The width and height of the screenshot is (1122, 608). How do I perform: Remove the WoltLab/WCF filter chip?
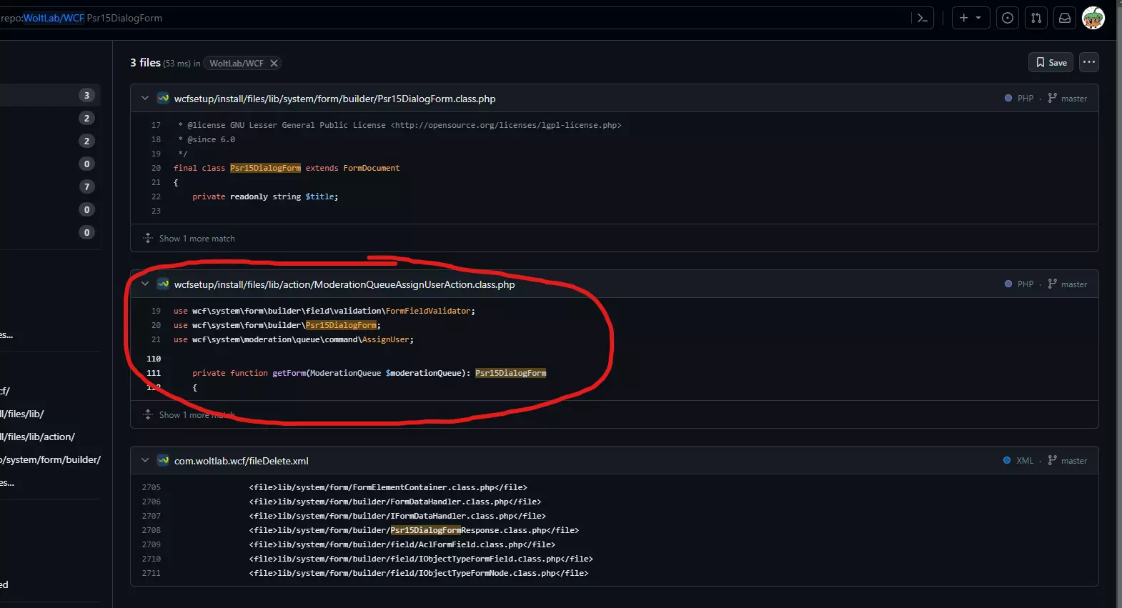coord(274,63)
